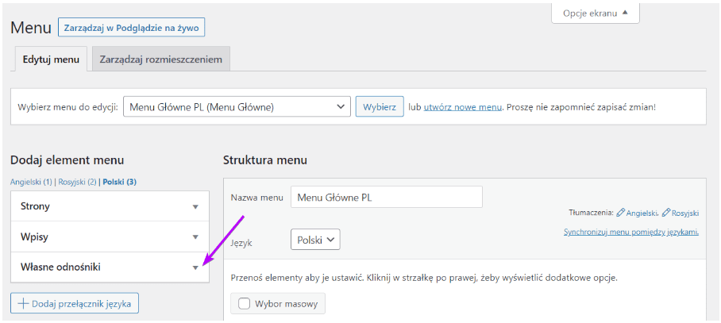This screenshot has width=721, height=323.
Task: Enable the Wybor masowy checkbox
Action: click(245, 303)
